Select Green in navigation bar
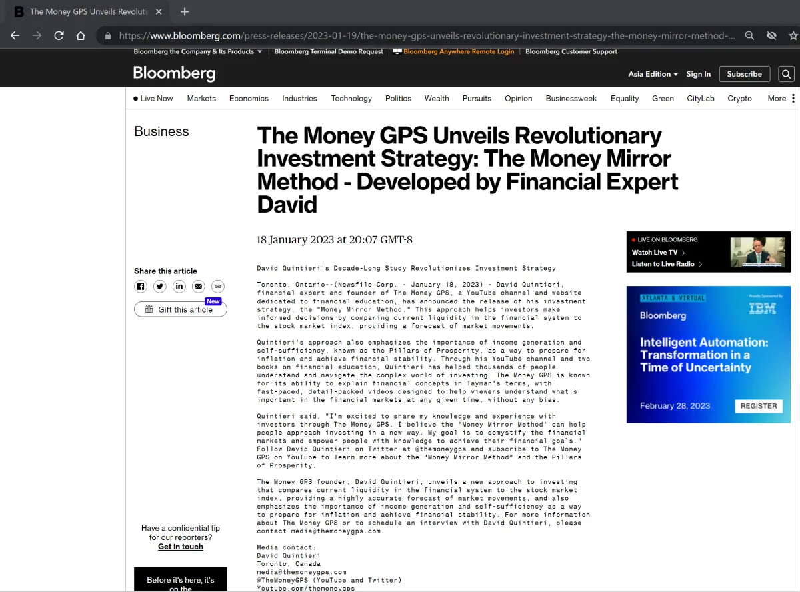The height and width of the screenshot is (592, 800). [663, 99]
